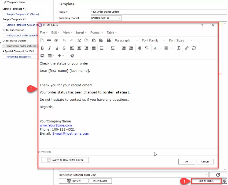Toggle Italic formatting
Image resolution: width=228 pixels, height=185 pixels.
49,48
